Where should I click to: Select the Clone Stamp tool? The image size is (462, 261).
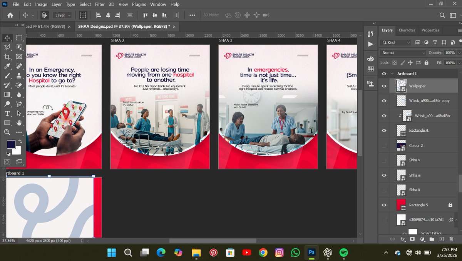pyautogui.click(x=19, y=75)
